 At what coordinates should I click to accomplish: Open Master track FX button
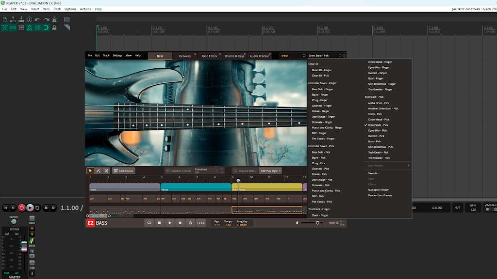[x=32, y=251]
